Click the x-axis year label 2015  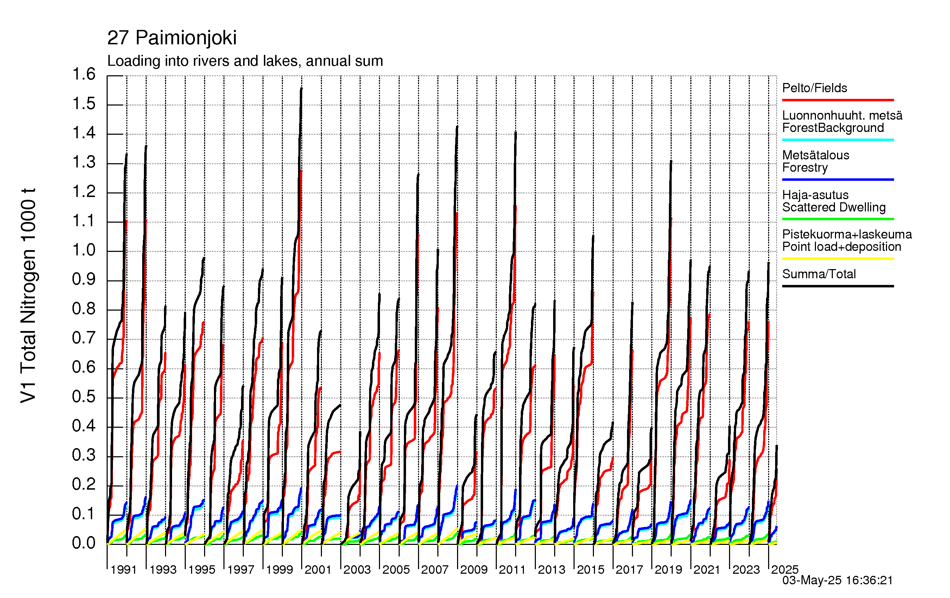591,570
